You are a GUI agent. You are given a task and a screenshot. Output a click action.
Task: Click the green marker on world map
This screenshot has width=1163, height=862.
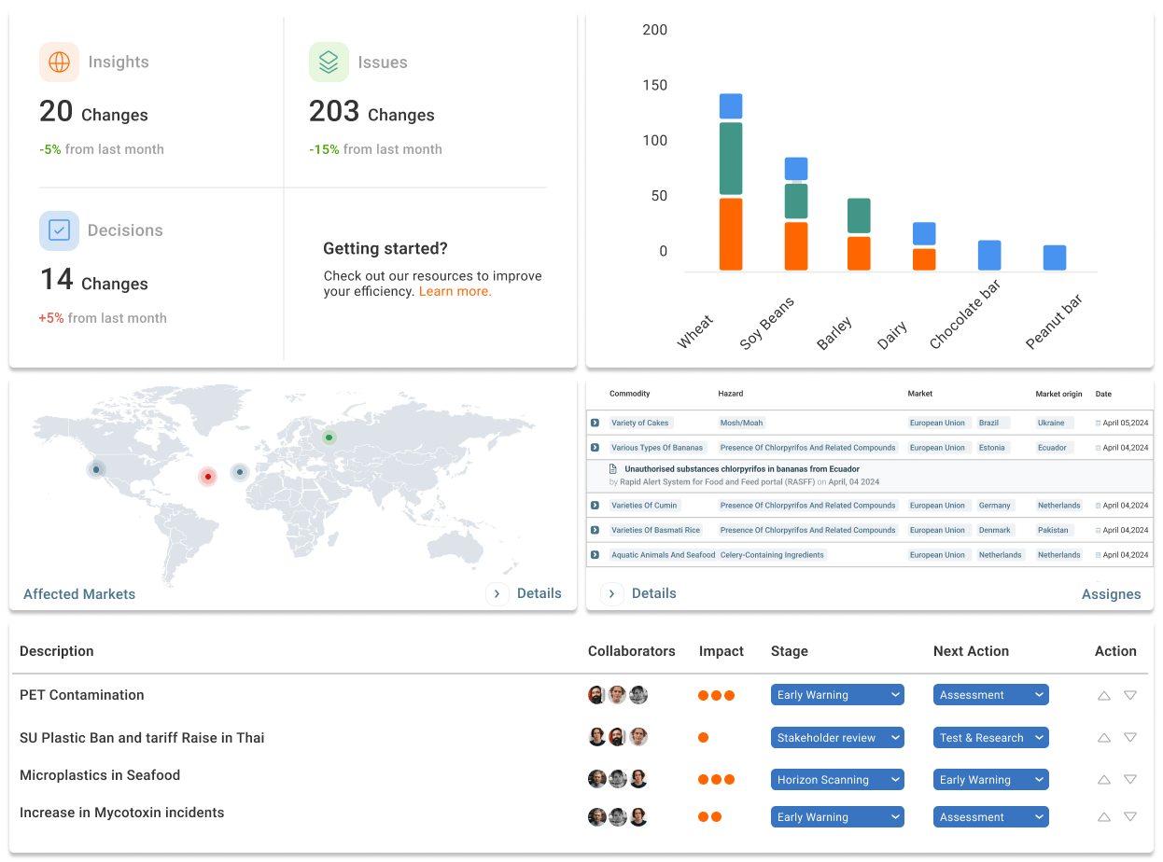329,438
